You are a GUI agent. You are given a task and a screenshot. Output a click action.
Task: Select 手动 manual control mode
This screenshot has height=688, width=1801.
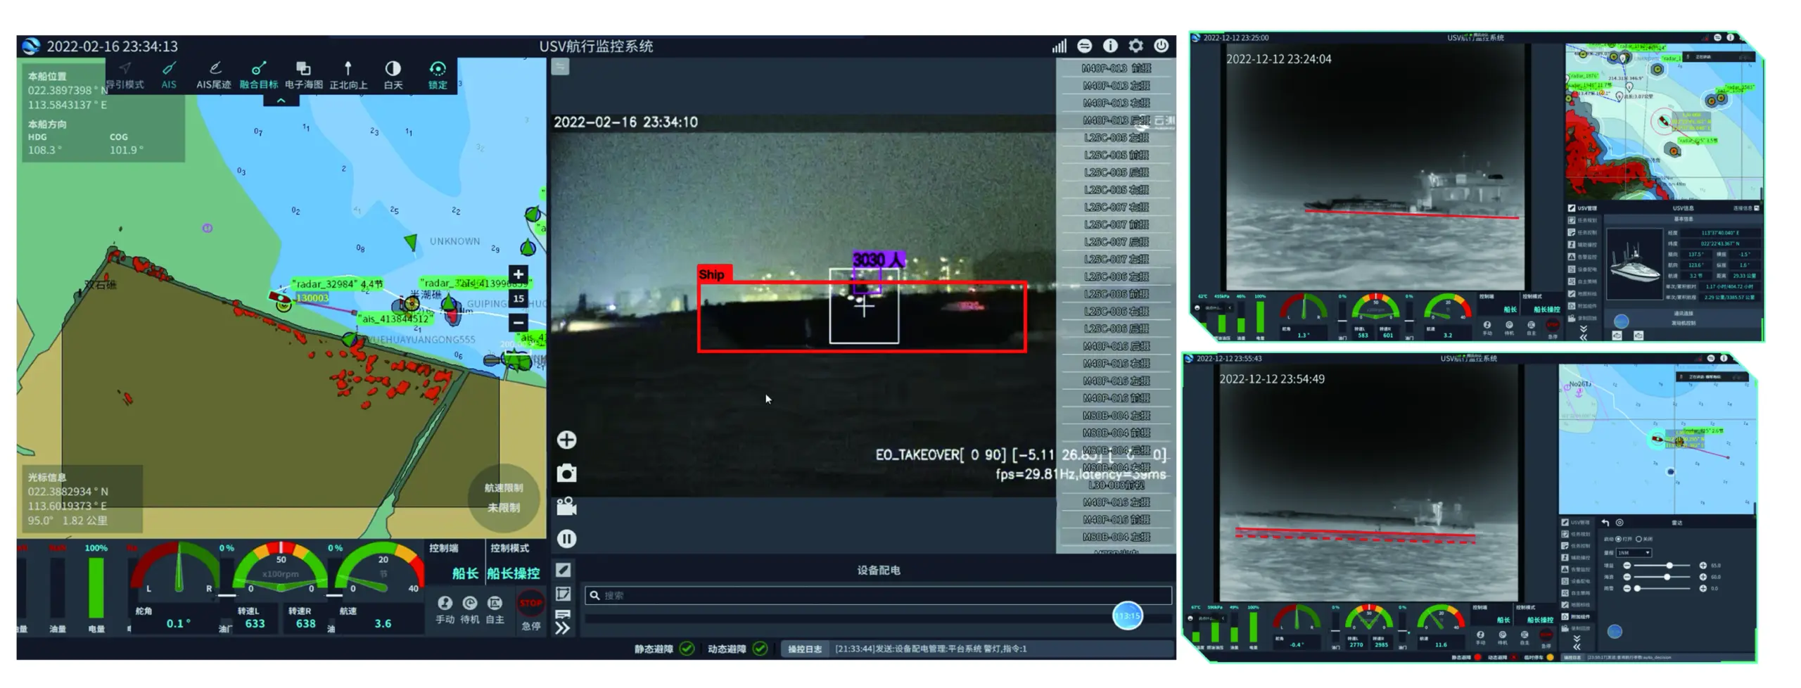(445, 610)
